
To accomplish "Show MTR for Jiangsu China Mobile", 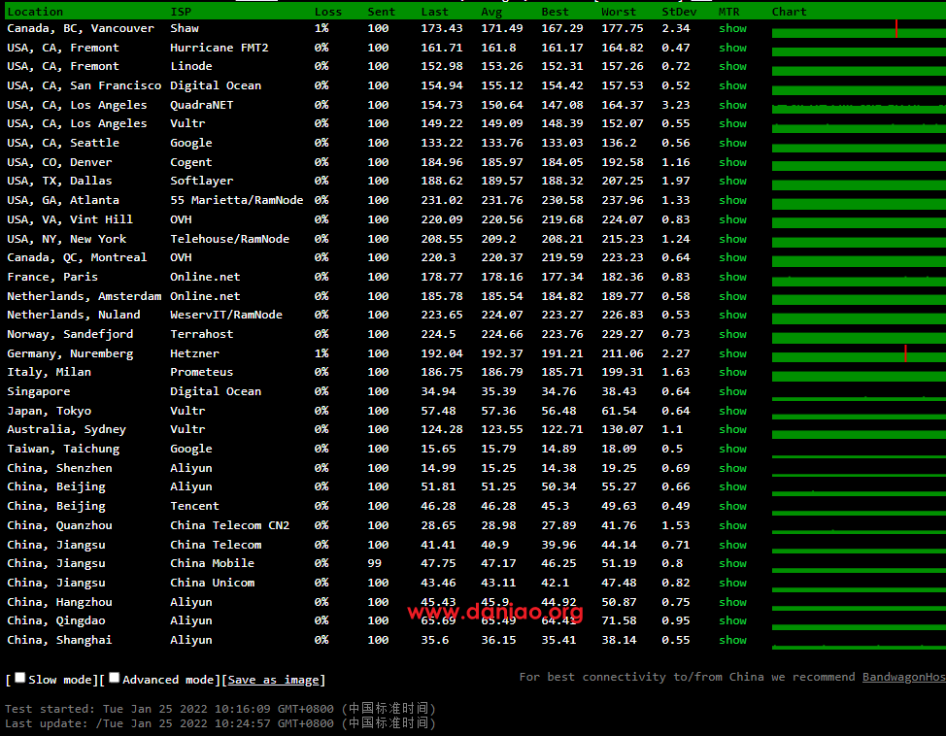I will pos(732,563).
